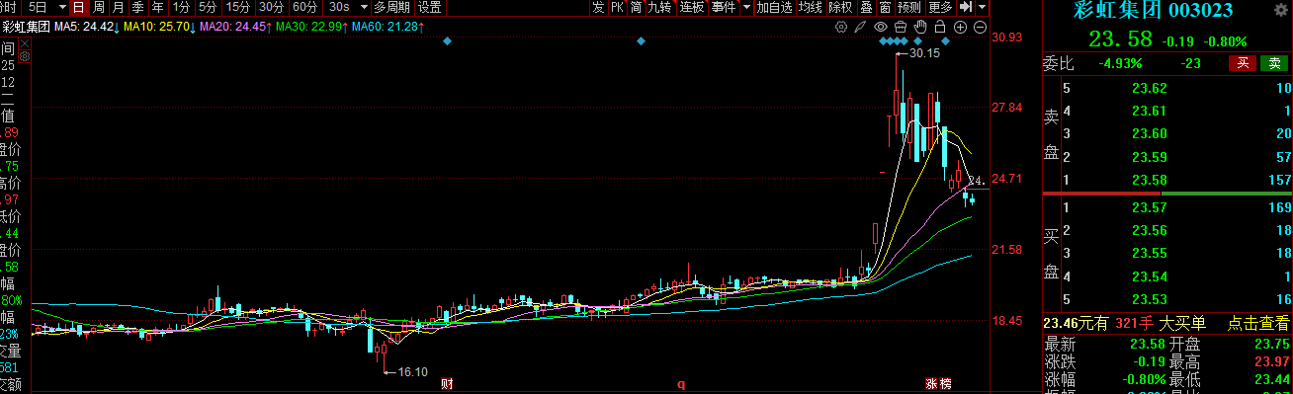Click the right arrow collapse panel icon

(x=965, y=7)
